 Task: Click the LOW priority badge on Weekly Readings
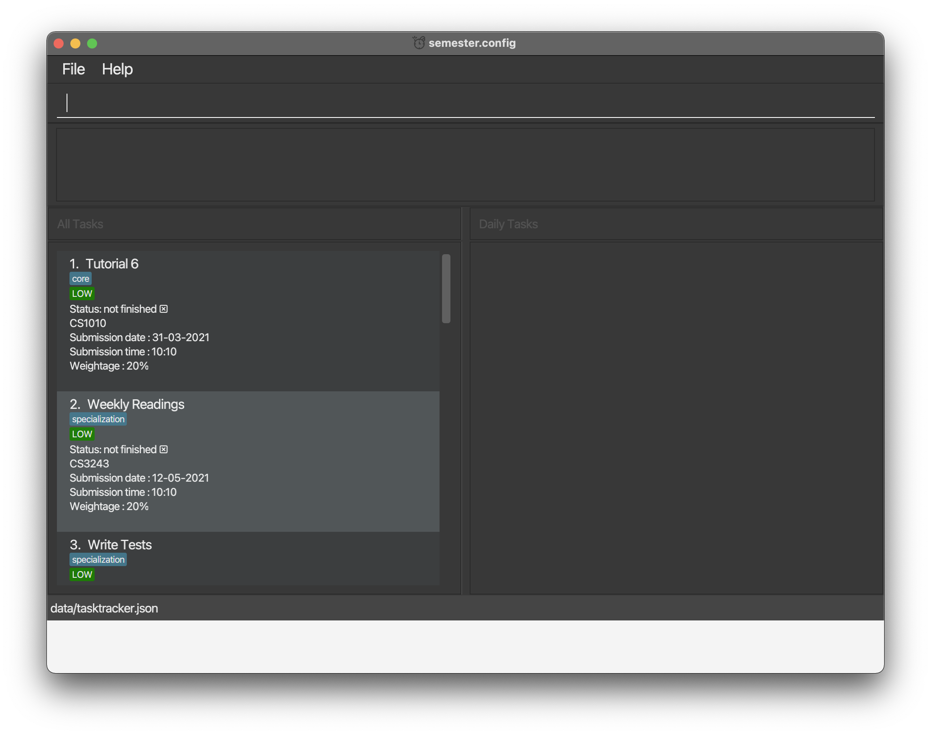tap(82, 434)
